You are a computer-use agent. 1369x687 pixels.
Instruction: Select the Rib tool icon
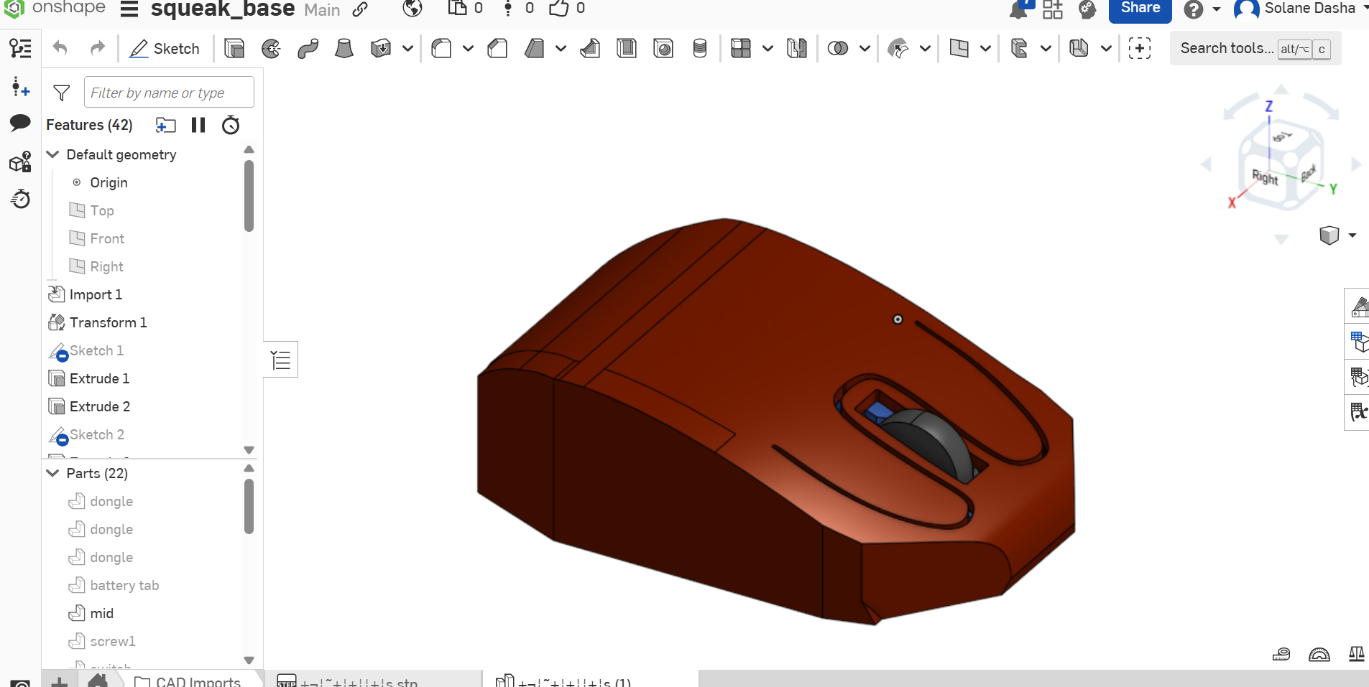click(590, 48)
